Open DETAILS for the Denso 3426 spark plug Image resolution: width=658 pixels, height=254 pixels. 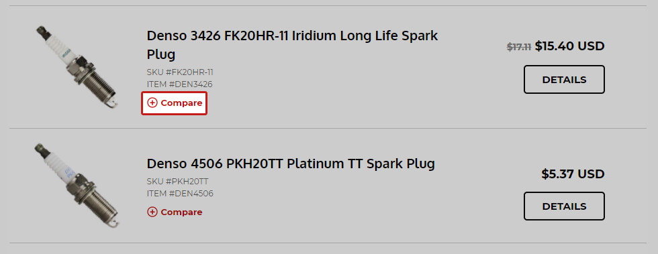click(564, 79)
